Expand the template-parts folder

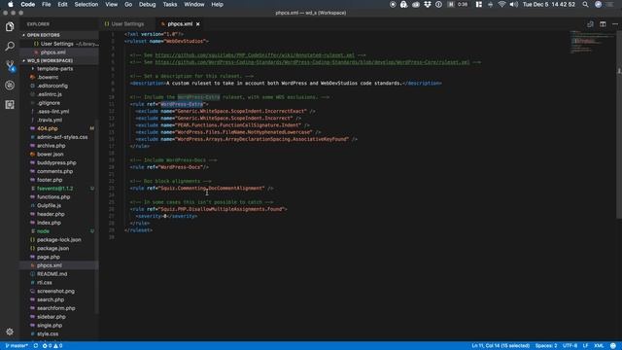tap(54, 69)
